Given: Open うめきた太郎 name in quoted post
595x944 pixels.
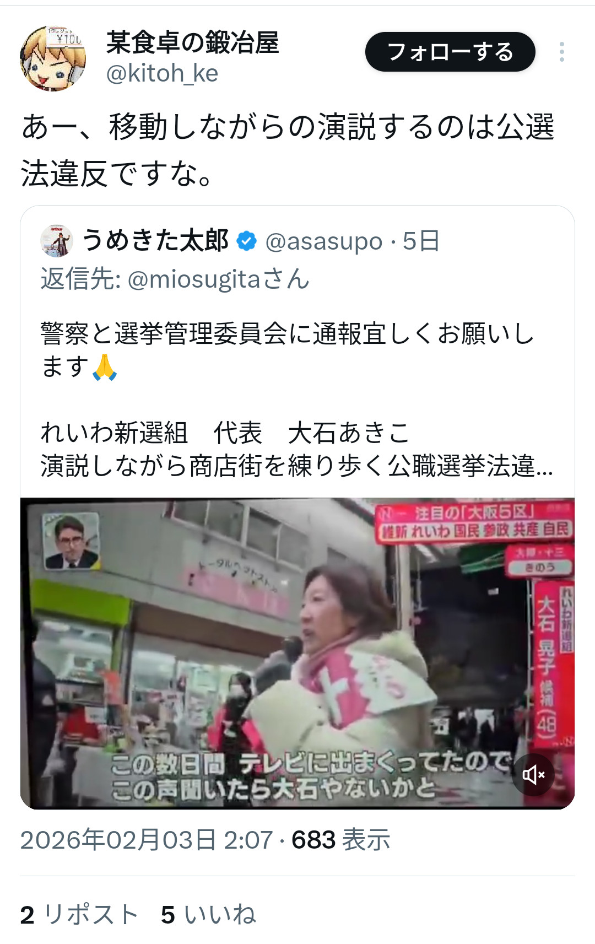Looking at the screenshot, I should [x=155, y=241].
